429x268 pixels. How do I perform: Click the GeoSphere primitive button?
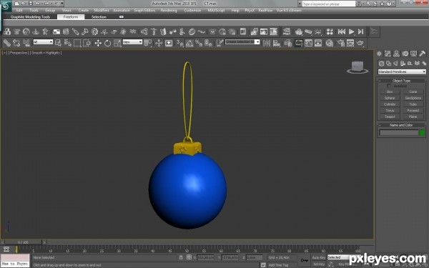(413, 98)
